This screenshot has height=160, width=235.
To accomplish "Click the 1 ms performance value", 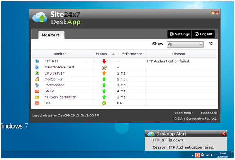I will coord(121,85).
